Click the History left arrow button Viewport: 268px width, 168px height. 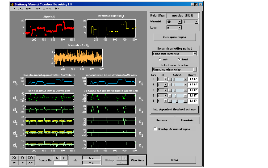(119, 158)
